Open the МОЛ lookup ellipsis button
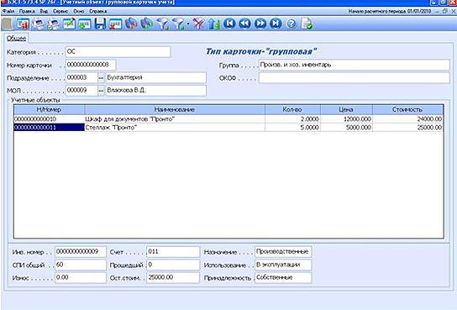This screenshot has height=310, width=457. (x=101, y=91)
